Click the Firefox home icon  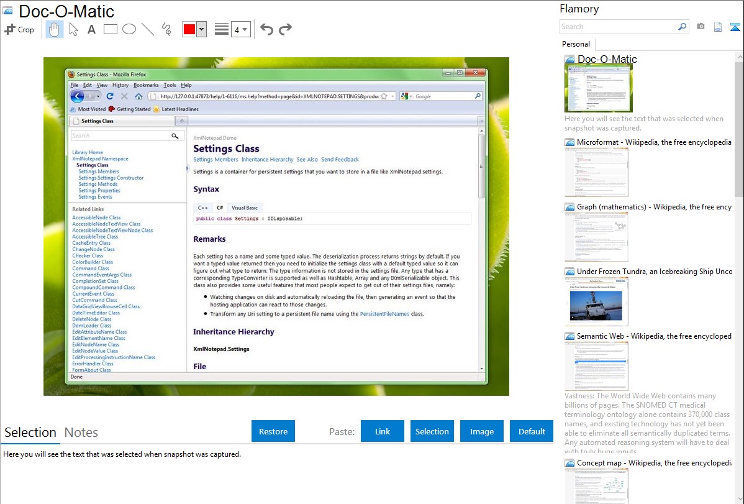138,96
